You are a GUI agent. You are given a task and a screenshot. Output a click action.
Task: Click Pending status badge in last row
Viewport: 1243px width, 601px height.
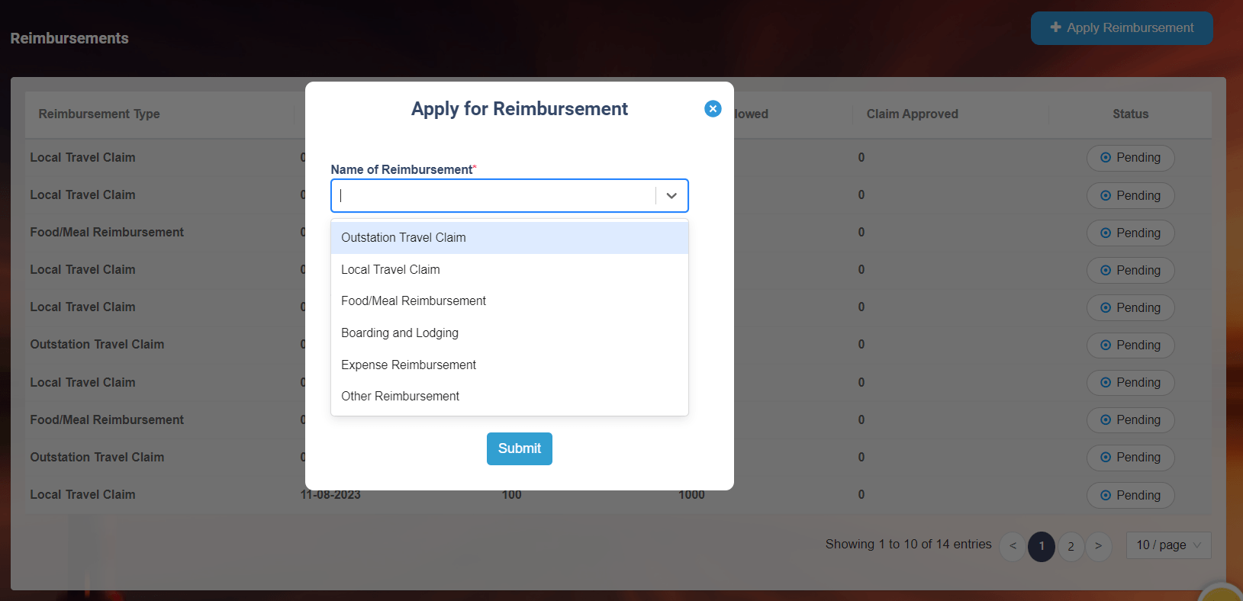point(1130,496)
